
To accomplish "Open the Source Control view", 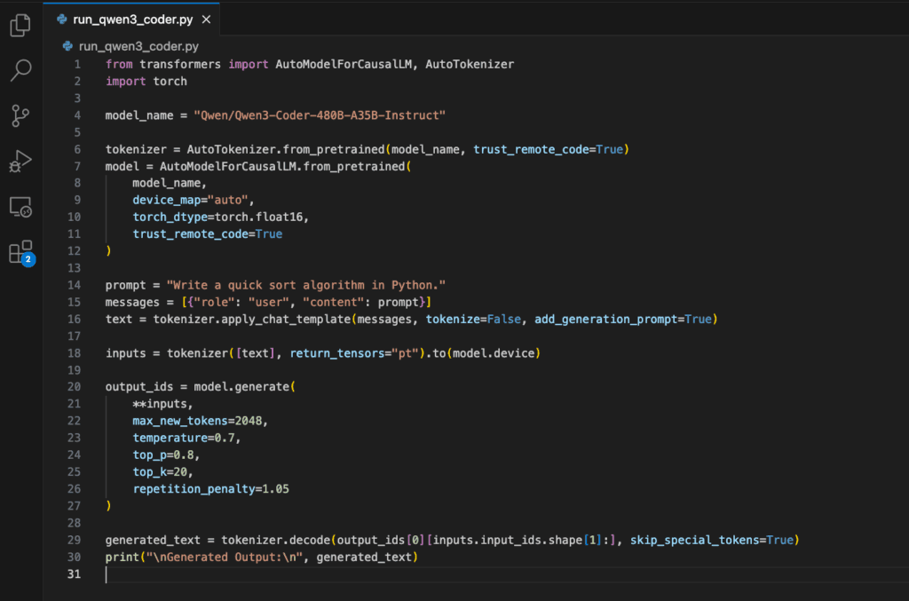I will coord(21,116).
